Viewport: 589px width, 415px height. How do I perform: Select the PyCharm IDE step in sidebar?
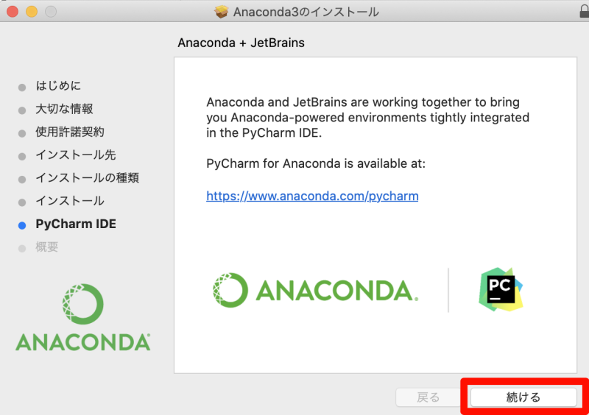tap(76, 224)
